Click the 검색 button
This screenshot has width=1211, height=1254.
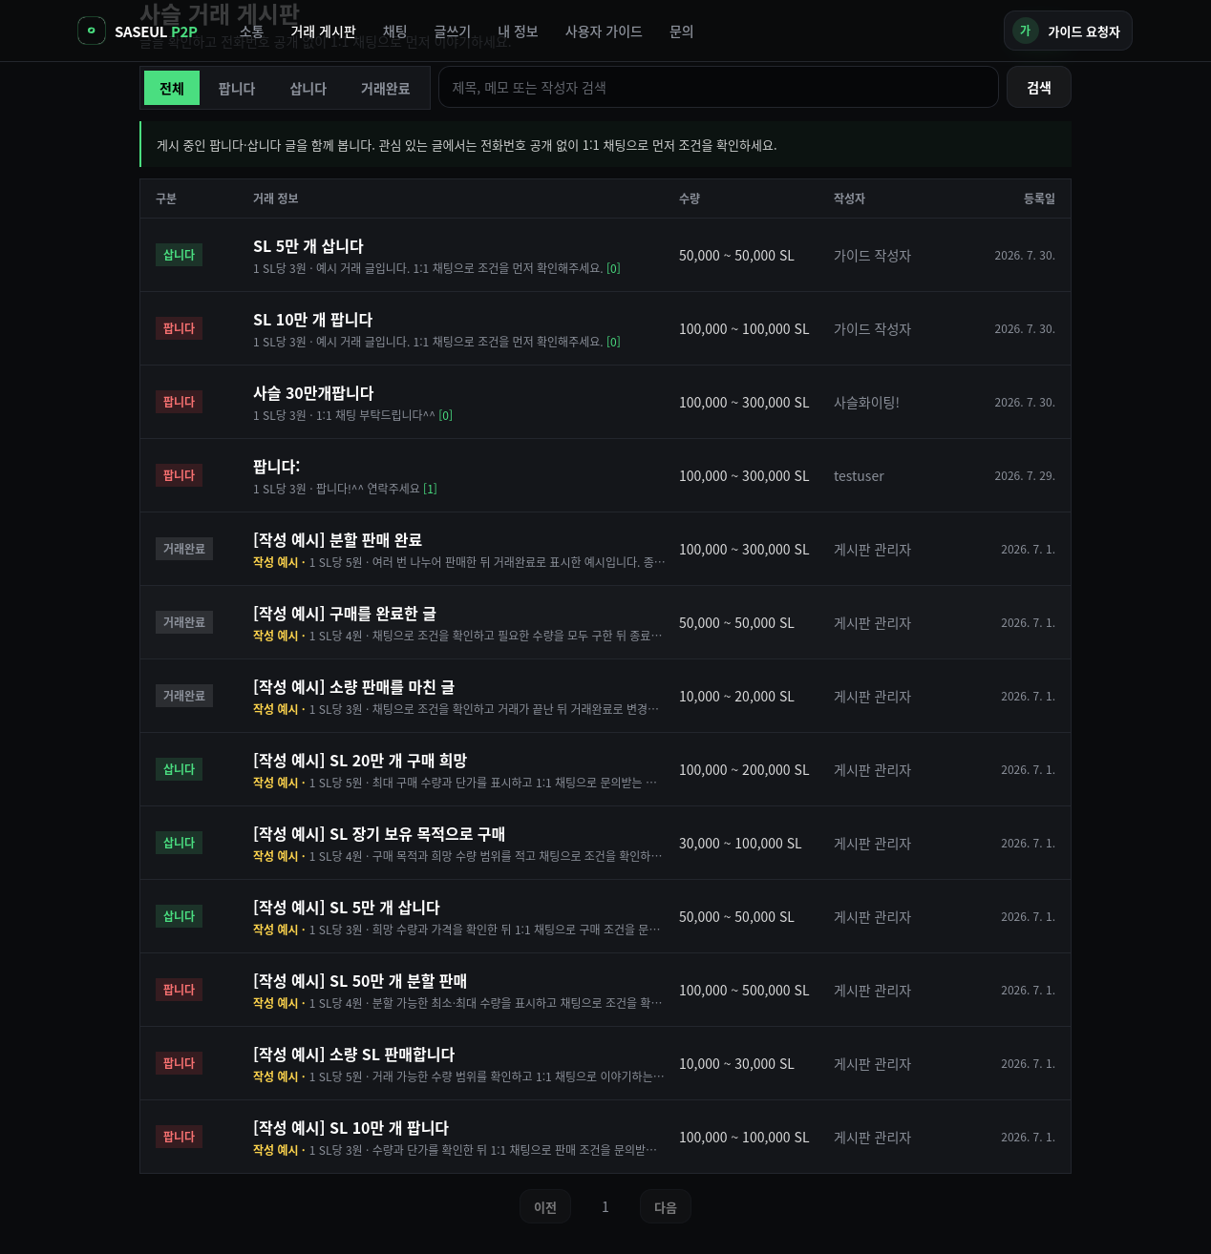coord(1039,87)
